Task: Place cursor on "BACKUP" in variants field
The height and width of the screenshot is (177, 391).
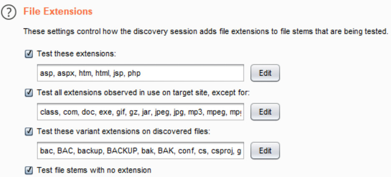Action: 122,151
